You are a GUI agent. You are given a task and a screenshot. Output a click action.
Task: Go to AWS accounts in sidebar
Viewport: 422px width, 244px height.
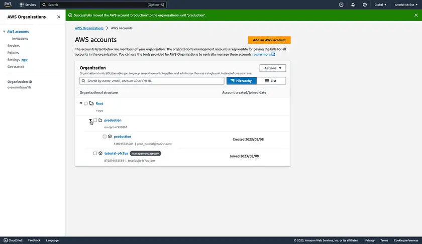pos(18,32)
